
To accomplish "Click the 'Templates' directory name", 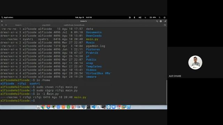I will pos(94,66).
